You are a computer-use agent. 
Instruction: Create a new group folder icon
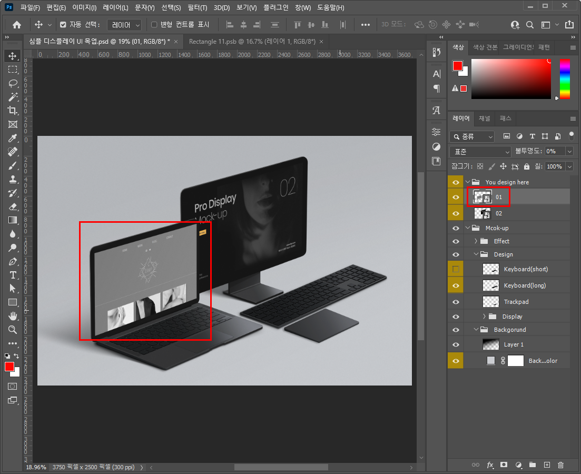[x=533, y=465]
